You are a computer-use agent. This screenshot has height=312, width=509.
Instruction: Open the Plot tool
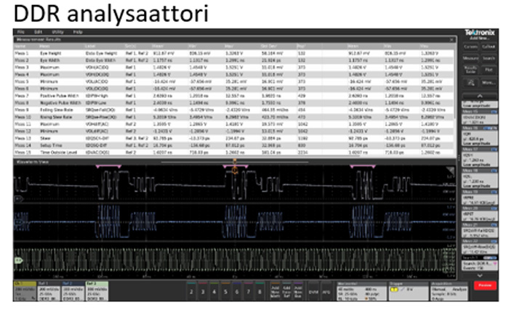click(x=489, y=70)
